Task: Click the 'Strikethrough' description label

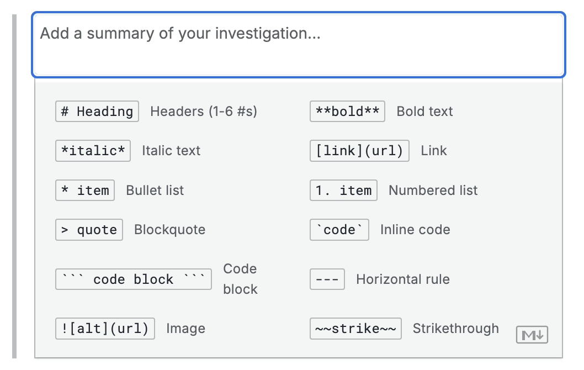Action: tap(455, 329)
